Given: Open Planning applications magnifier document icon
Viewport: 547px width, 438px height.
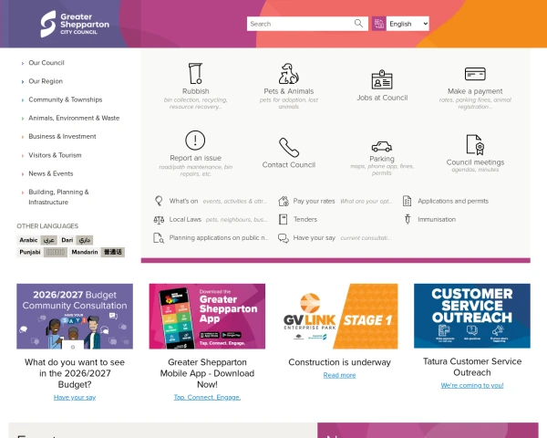Looking at the screenshot, I should point(159,238).
